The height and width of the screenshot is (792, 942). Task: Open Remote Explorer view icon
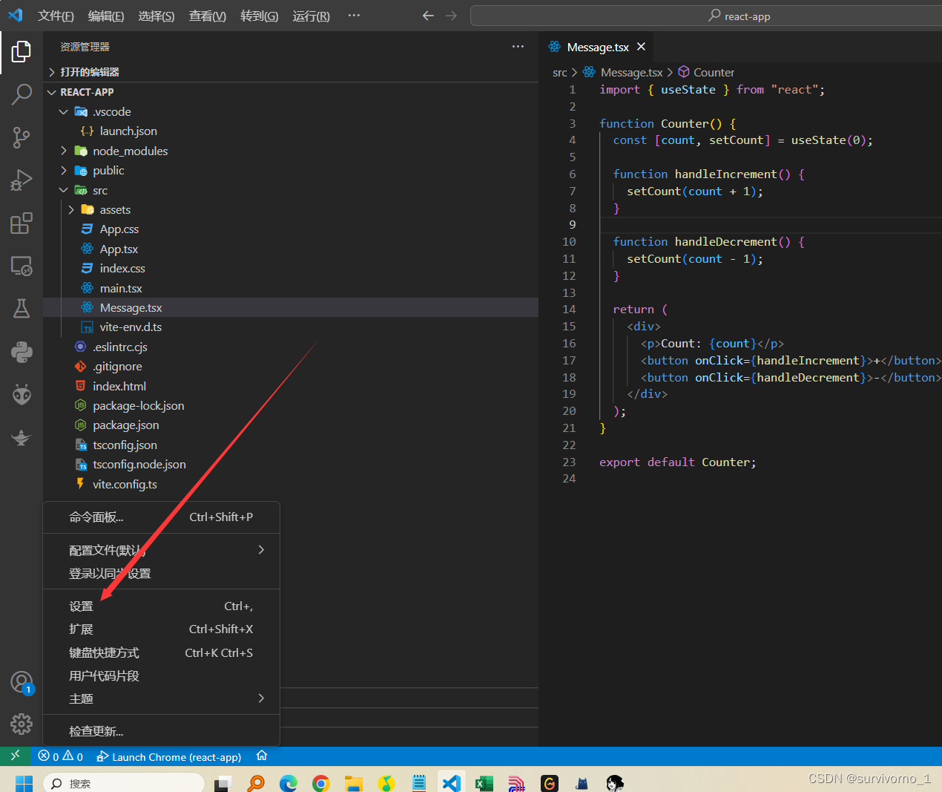click(22, 266)
